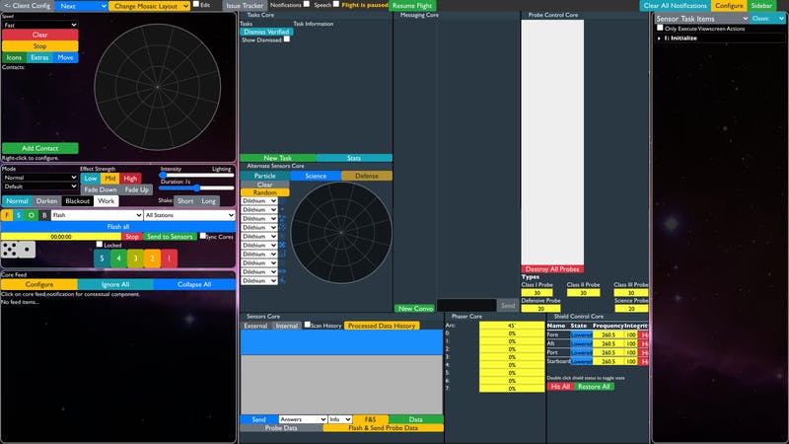Screen dimensions: 789x444
Task: Set lighting effect strength to High
Action: coord(130,179)
